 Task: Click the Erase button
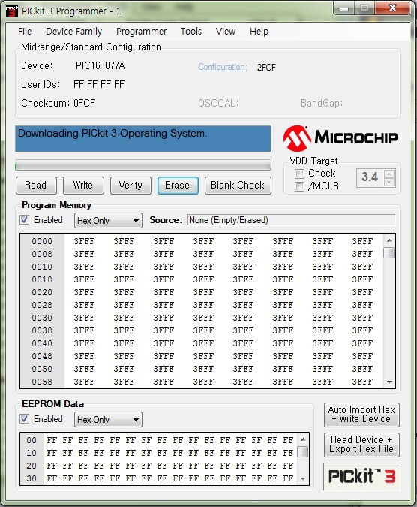pyautogui.click(x=178, y=186)
